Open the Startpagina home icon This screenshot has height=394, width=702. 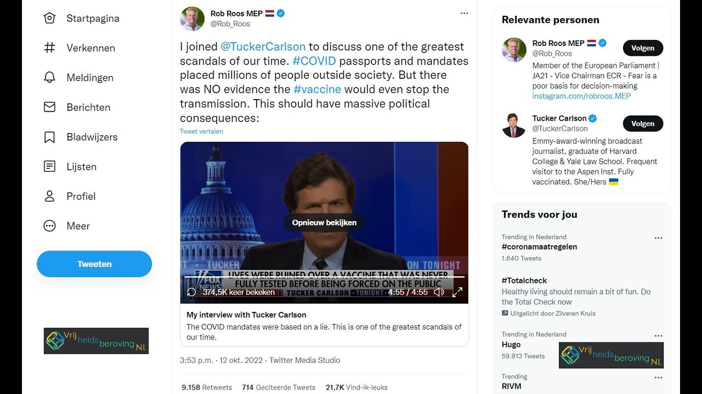point(49,18)
